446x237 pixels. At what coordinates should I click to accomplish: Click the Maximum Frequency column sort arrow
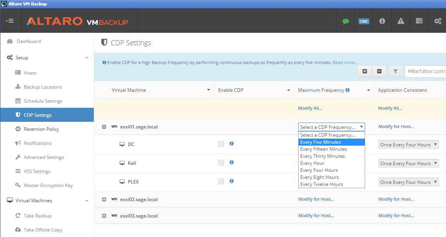coord(368,90)
